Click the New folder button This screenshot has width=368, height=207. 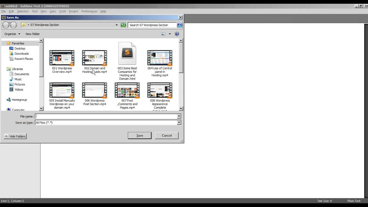pyautogui.click(x=32, y=34)
